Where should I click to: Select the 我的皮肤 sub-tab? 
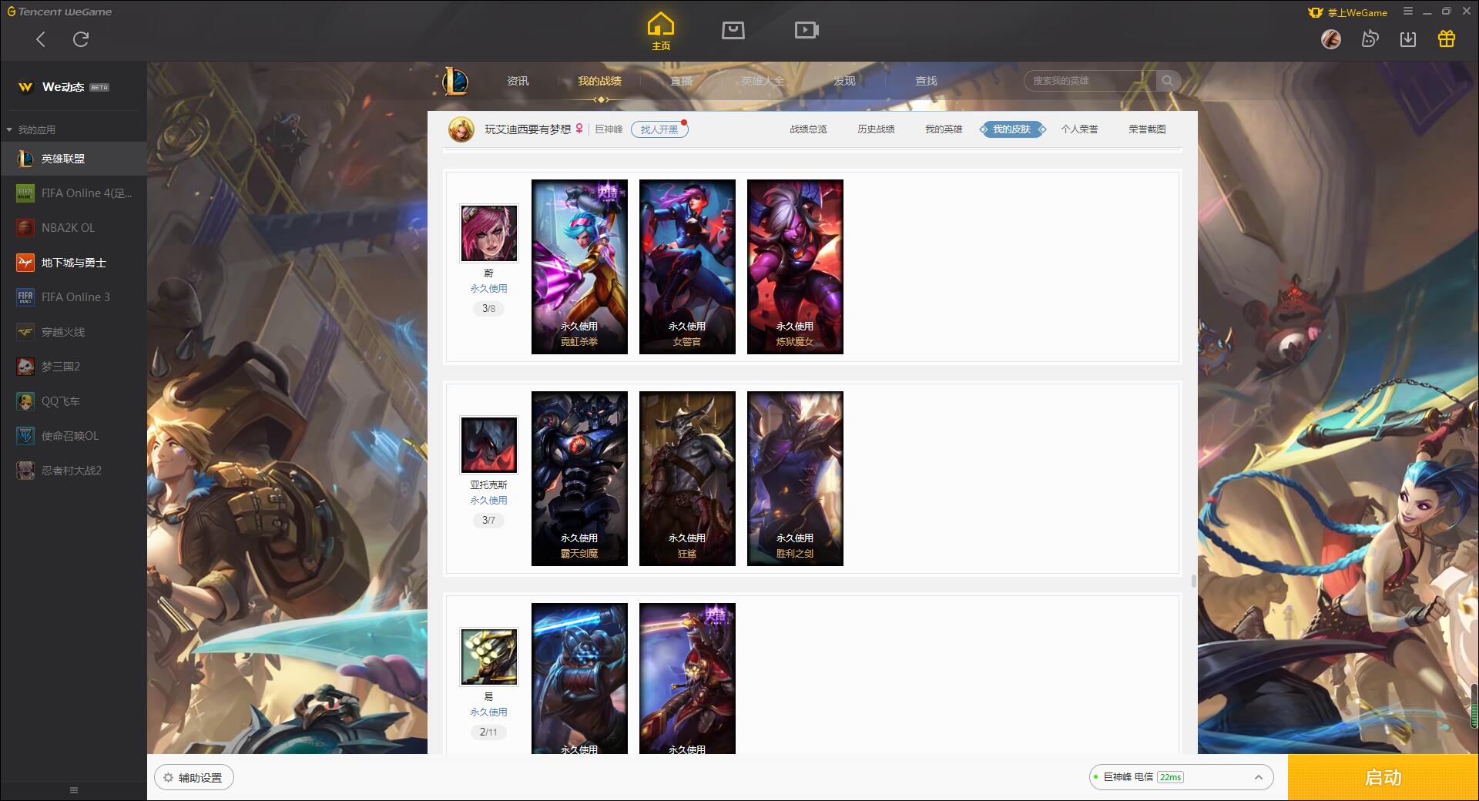[1012, 129]
